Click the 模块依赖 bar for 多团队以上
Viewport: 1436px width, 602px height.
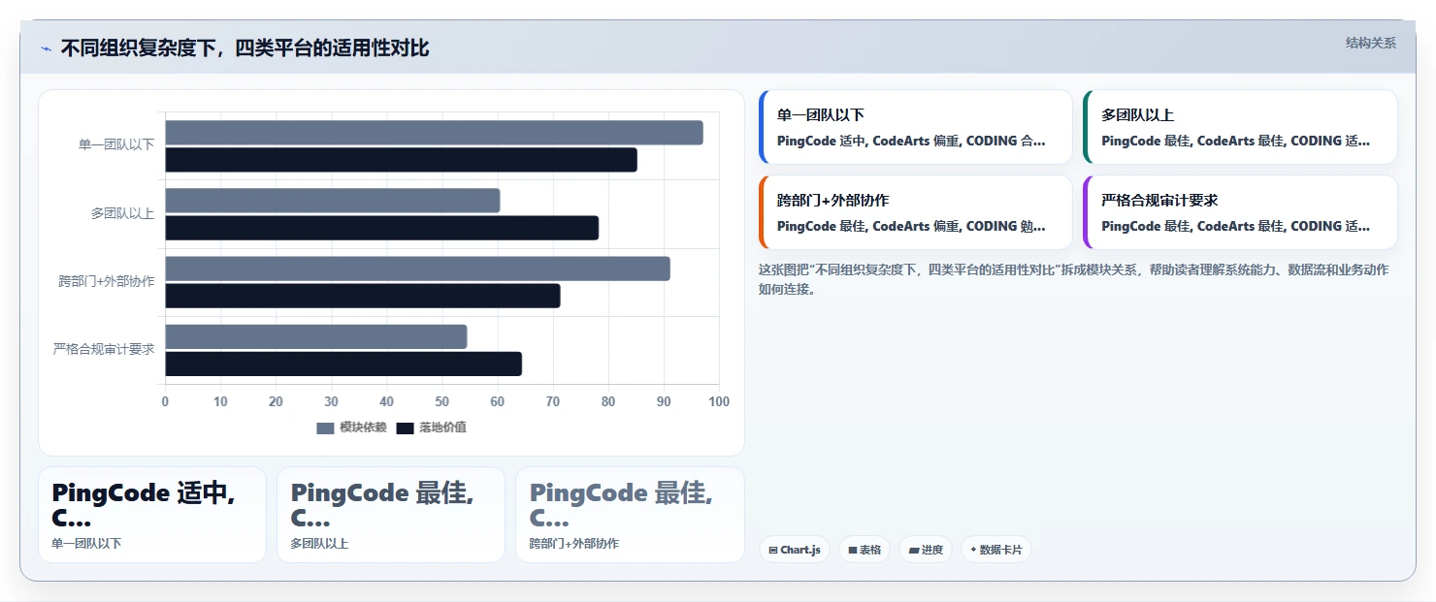tap(333, 201)
